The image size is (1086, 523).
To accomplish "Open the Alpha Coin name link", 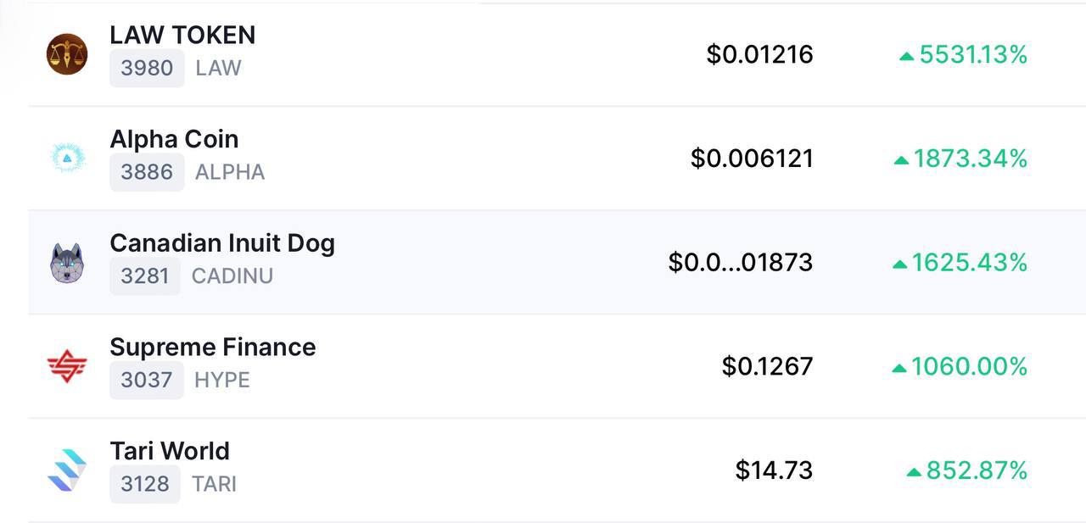I will (x=174, y=139).
